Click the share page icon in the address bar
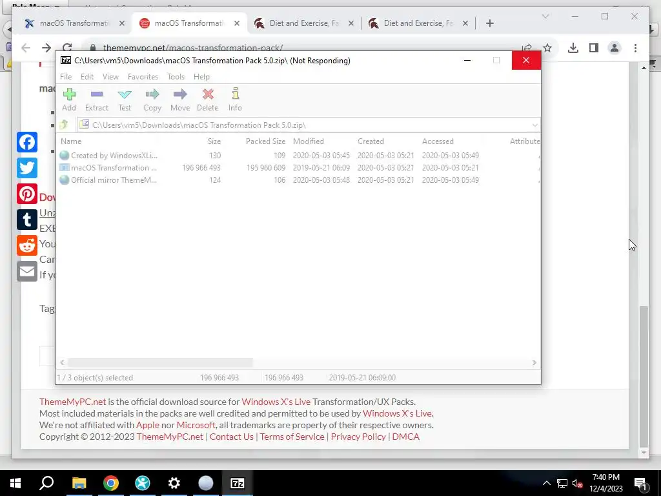Image resolution: width=661 pixels, height=496 pixels. click(x=527, y=48)
